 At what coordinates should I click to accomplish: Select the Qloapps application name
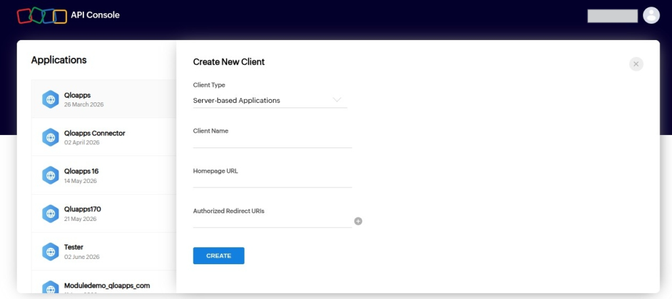[x=77, y=95]
